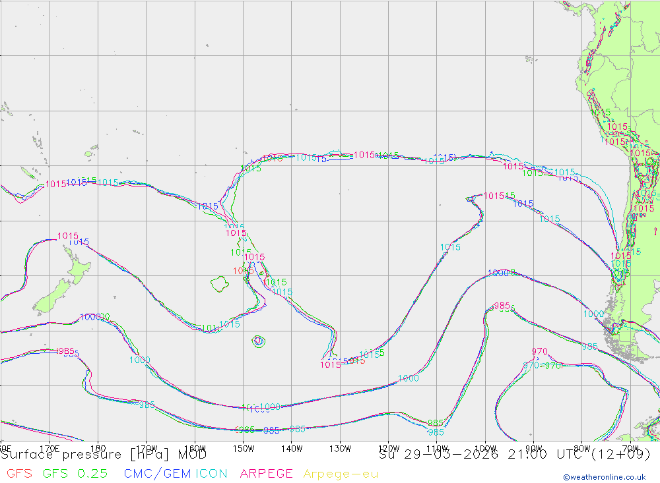This screenshot has height=483, width=660.
Task: Click the red GFS legend label
Action: tap(19, 473)
